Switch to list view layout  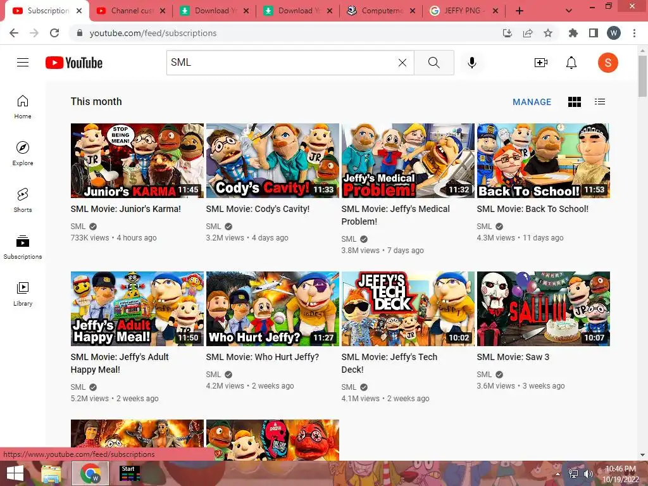(x=600, y=102)
